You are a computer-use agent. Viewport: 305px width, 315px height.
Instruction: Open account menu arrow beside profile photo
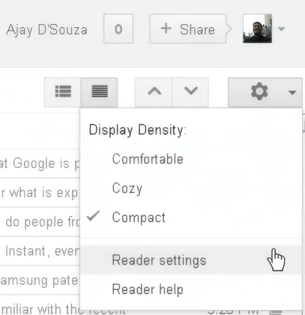(x=281, y=29)
